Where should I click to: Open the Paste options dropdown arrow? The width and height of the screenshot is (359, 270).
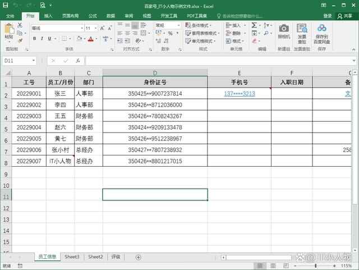[x=9, y=42]
